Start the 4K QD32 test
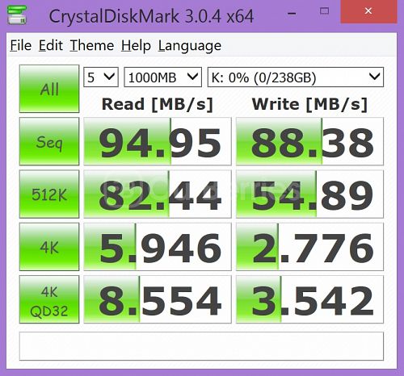The height and width of the screenshot is (376, 404). tap(49, 299)
